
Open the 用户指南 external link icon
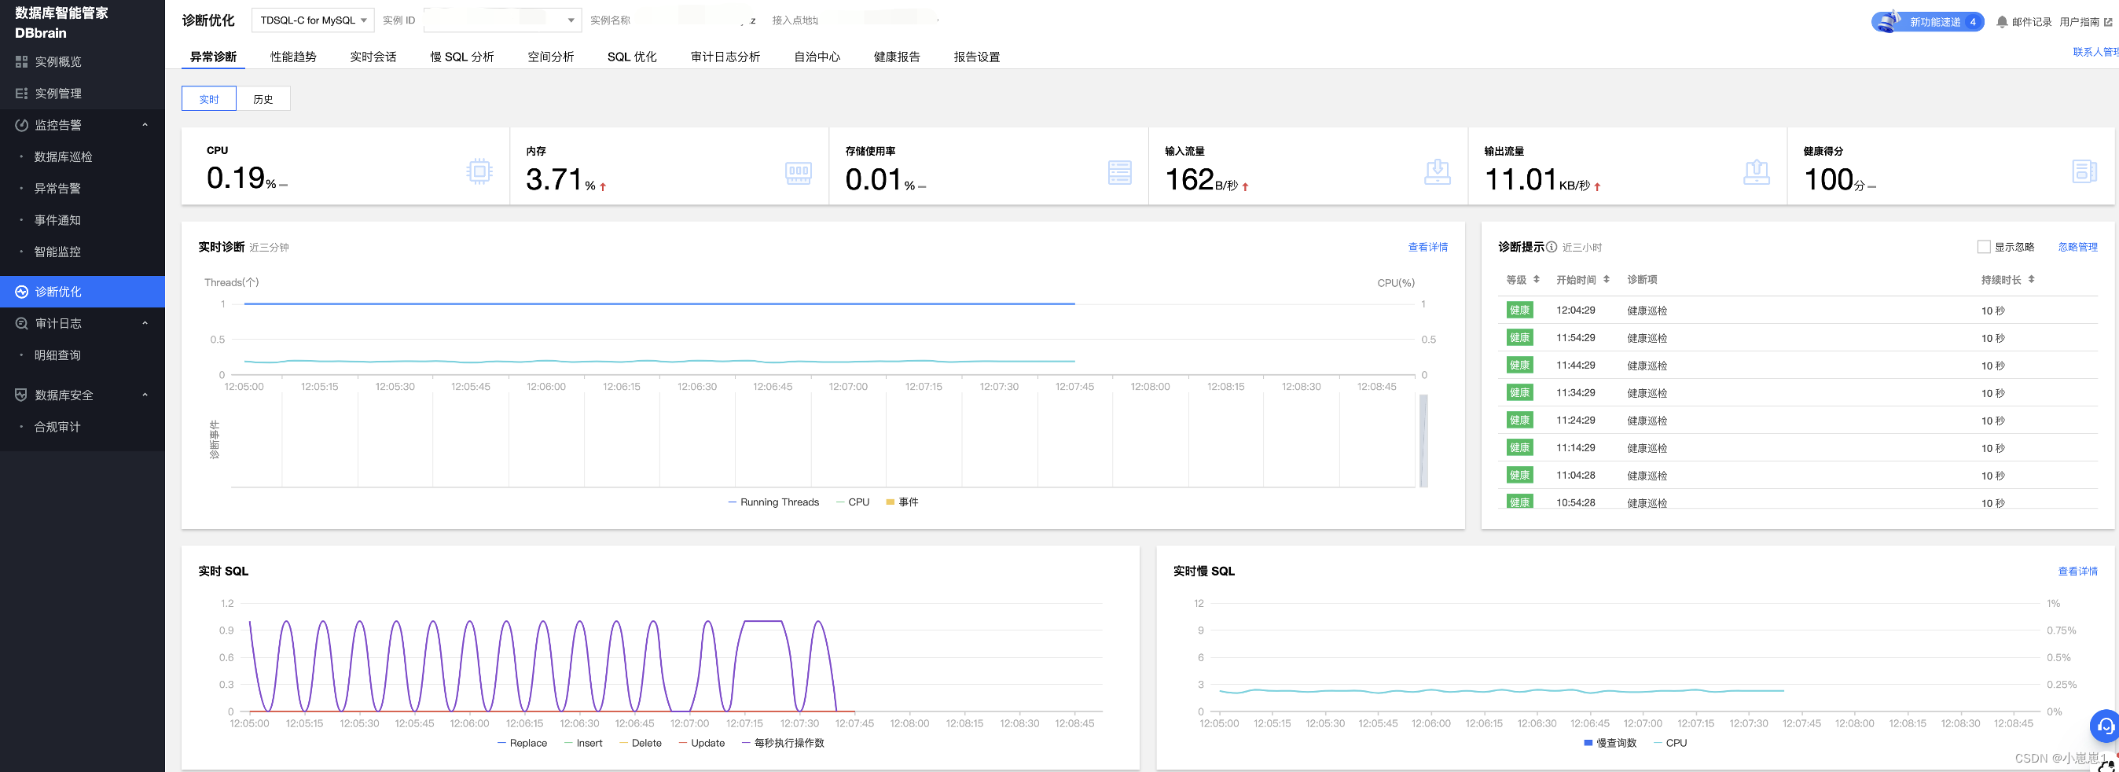2108,22
